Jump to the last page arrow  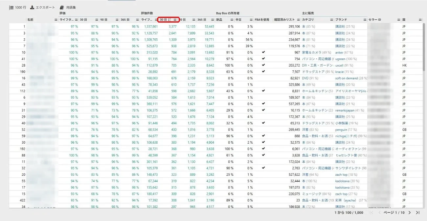(x=418, y=212)
